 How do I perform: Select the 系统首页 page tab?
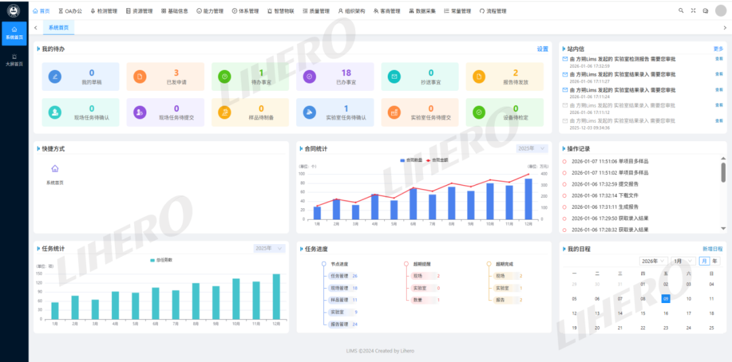58,27
